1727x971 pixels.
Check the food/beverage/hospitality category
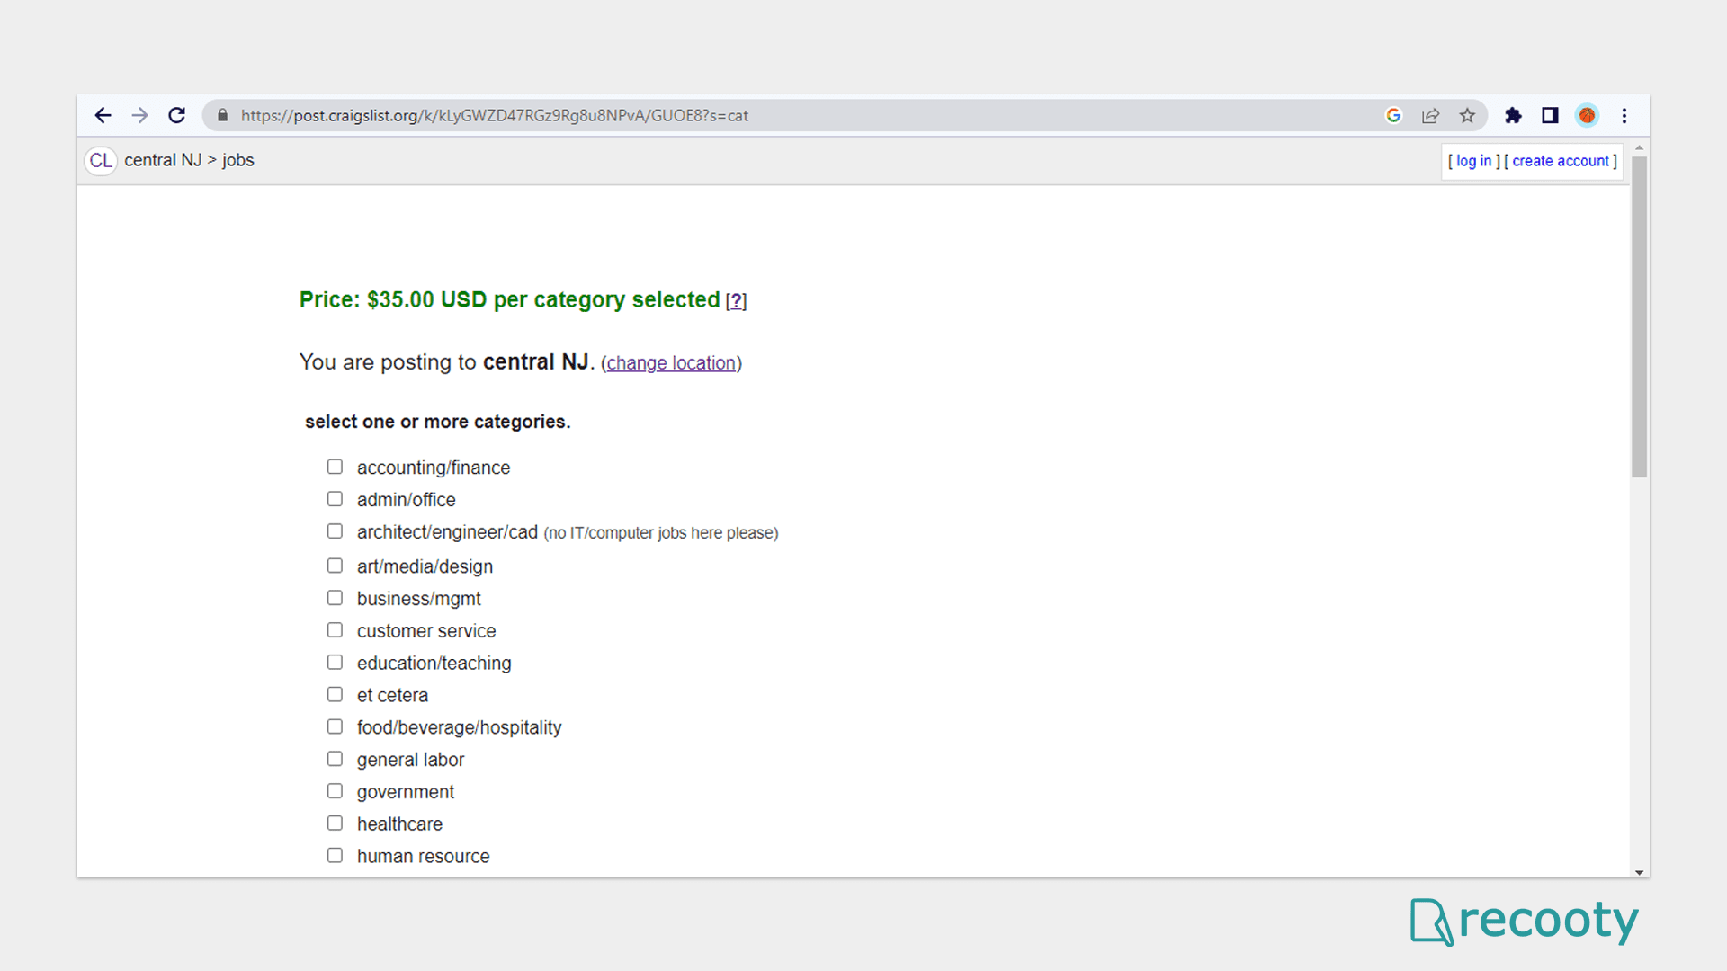tap(335, 726)
